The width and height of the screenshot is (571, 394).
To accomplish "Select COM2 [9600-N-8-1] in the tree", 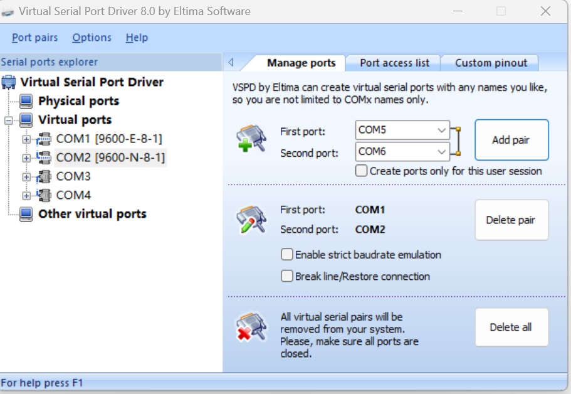I will (110, 158).
